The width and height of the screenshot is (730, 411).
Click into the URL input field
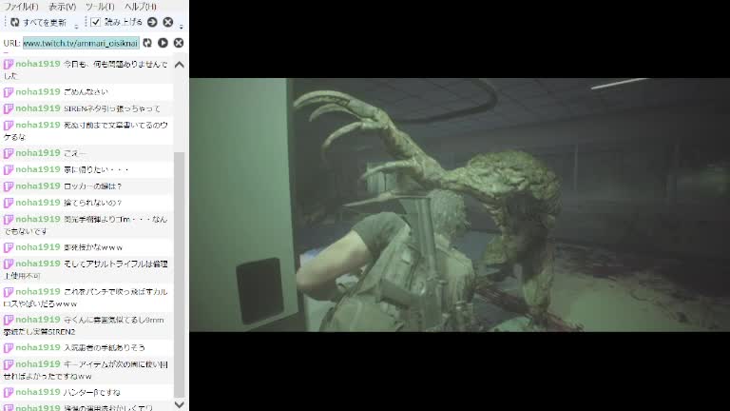click(81, 43)
